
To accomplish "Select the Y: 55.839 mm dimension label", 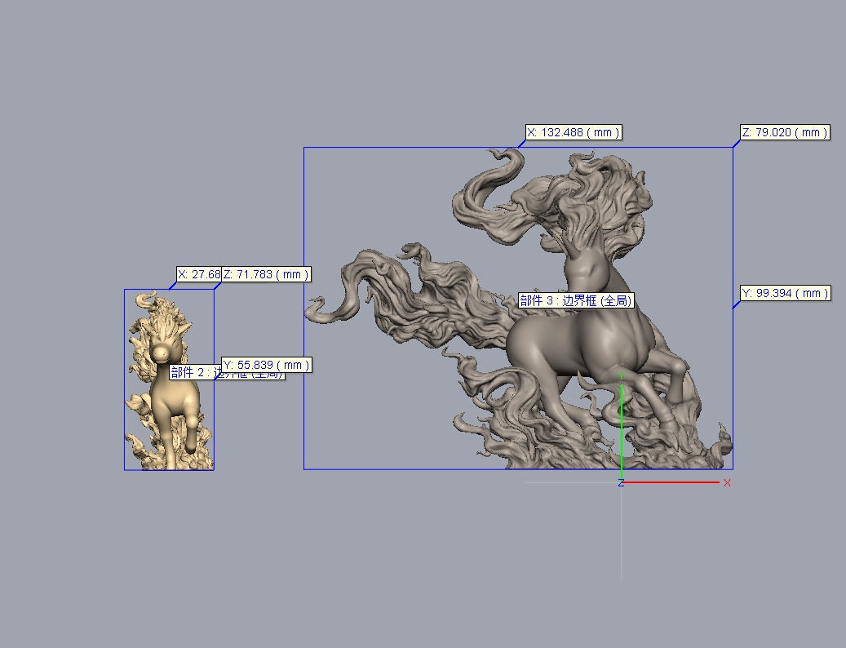I will (266, 365).
